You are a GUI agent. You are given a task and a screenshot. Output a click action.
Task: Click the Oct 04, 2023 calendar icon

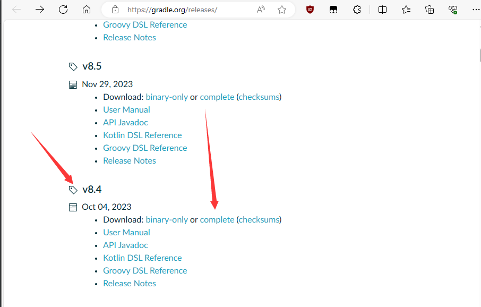(x=73, y=207)
